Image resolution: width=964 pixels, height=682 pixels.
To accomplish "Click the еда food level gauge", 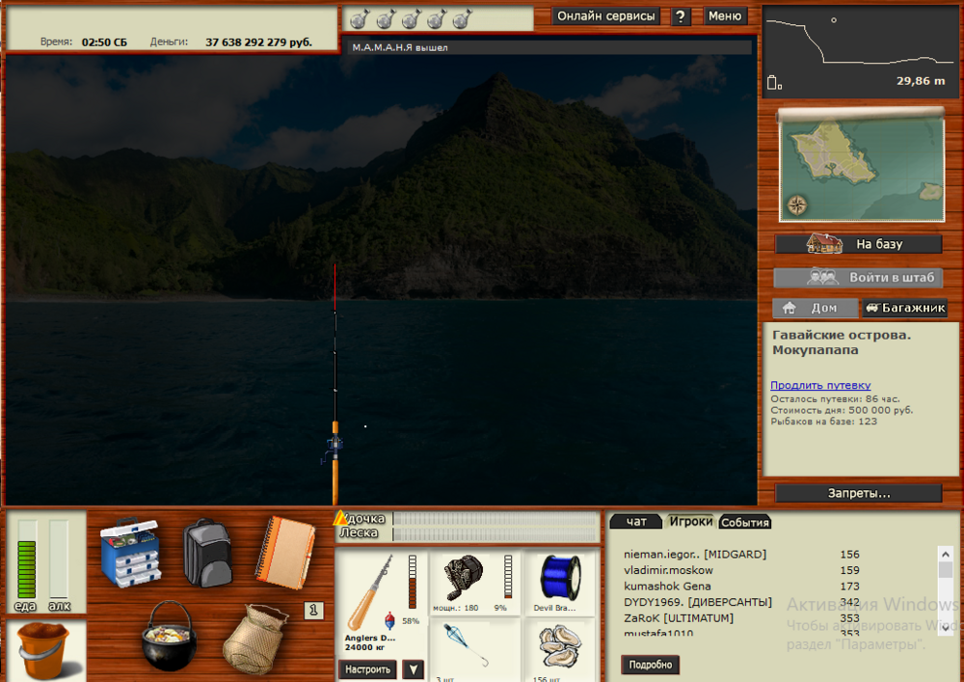I will [x=26, y=559].
